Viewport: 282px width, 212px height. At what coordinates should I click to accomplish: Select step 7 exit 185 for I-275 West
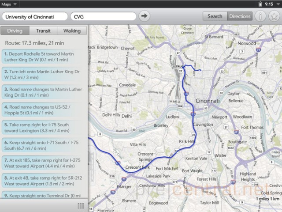43,163
